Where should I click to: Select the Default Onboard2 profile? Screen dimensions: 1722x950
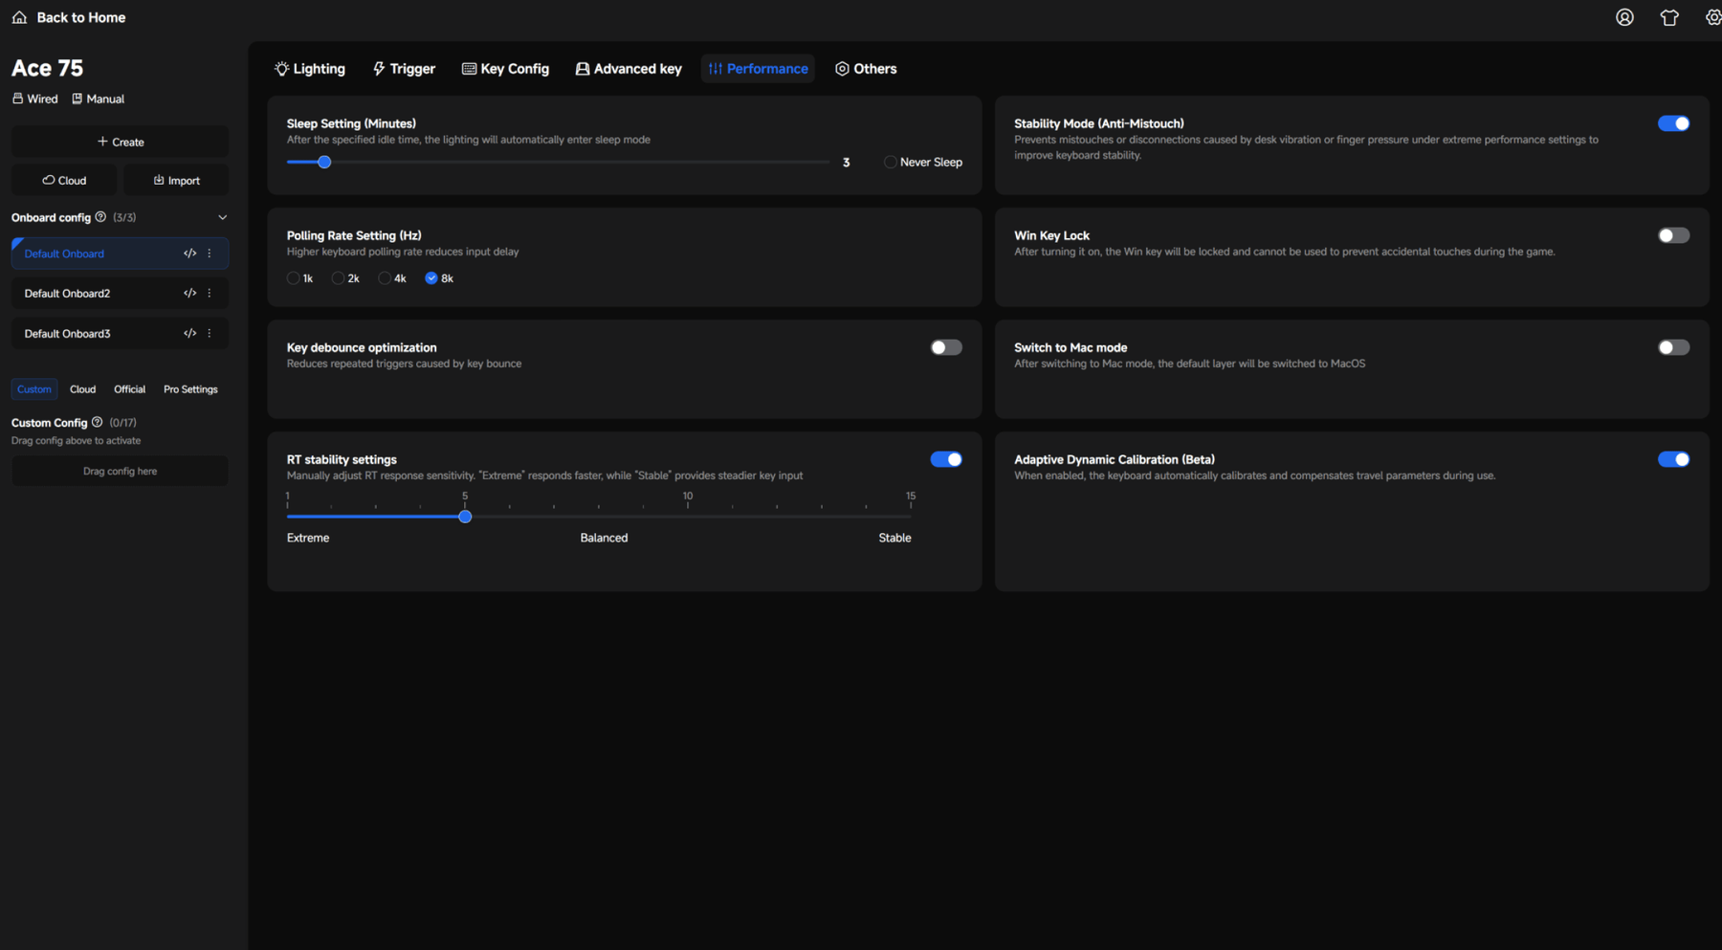tap(120, 294)
